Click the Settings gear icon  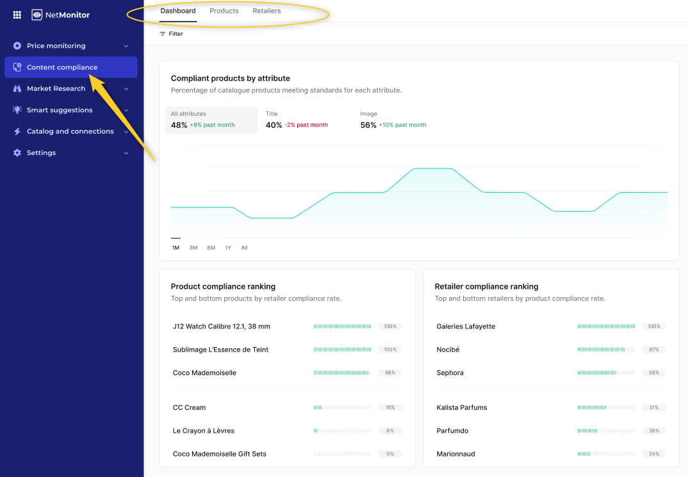pyautogui.click(x=17, y=153)
